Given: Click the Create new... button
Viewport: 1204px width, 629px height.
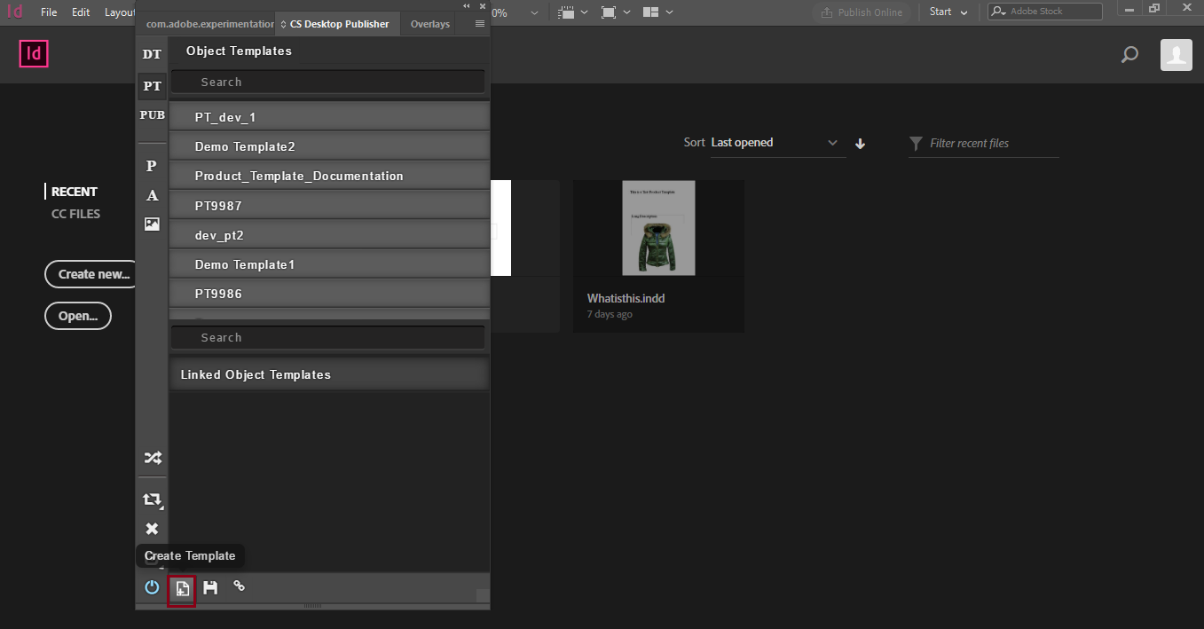Looking at the screenshot, I should [x=93, y=274].
